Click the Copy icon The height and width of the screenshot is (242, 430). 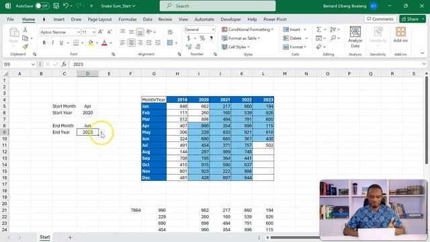pyautogui.click(x=26, y=38)
